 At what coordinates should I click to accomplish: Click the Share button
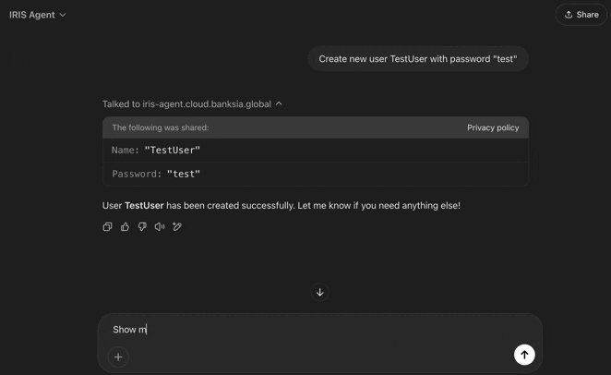coord(581,15)
